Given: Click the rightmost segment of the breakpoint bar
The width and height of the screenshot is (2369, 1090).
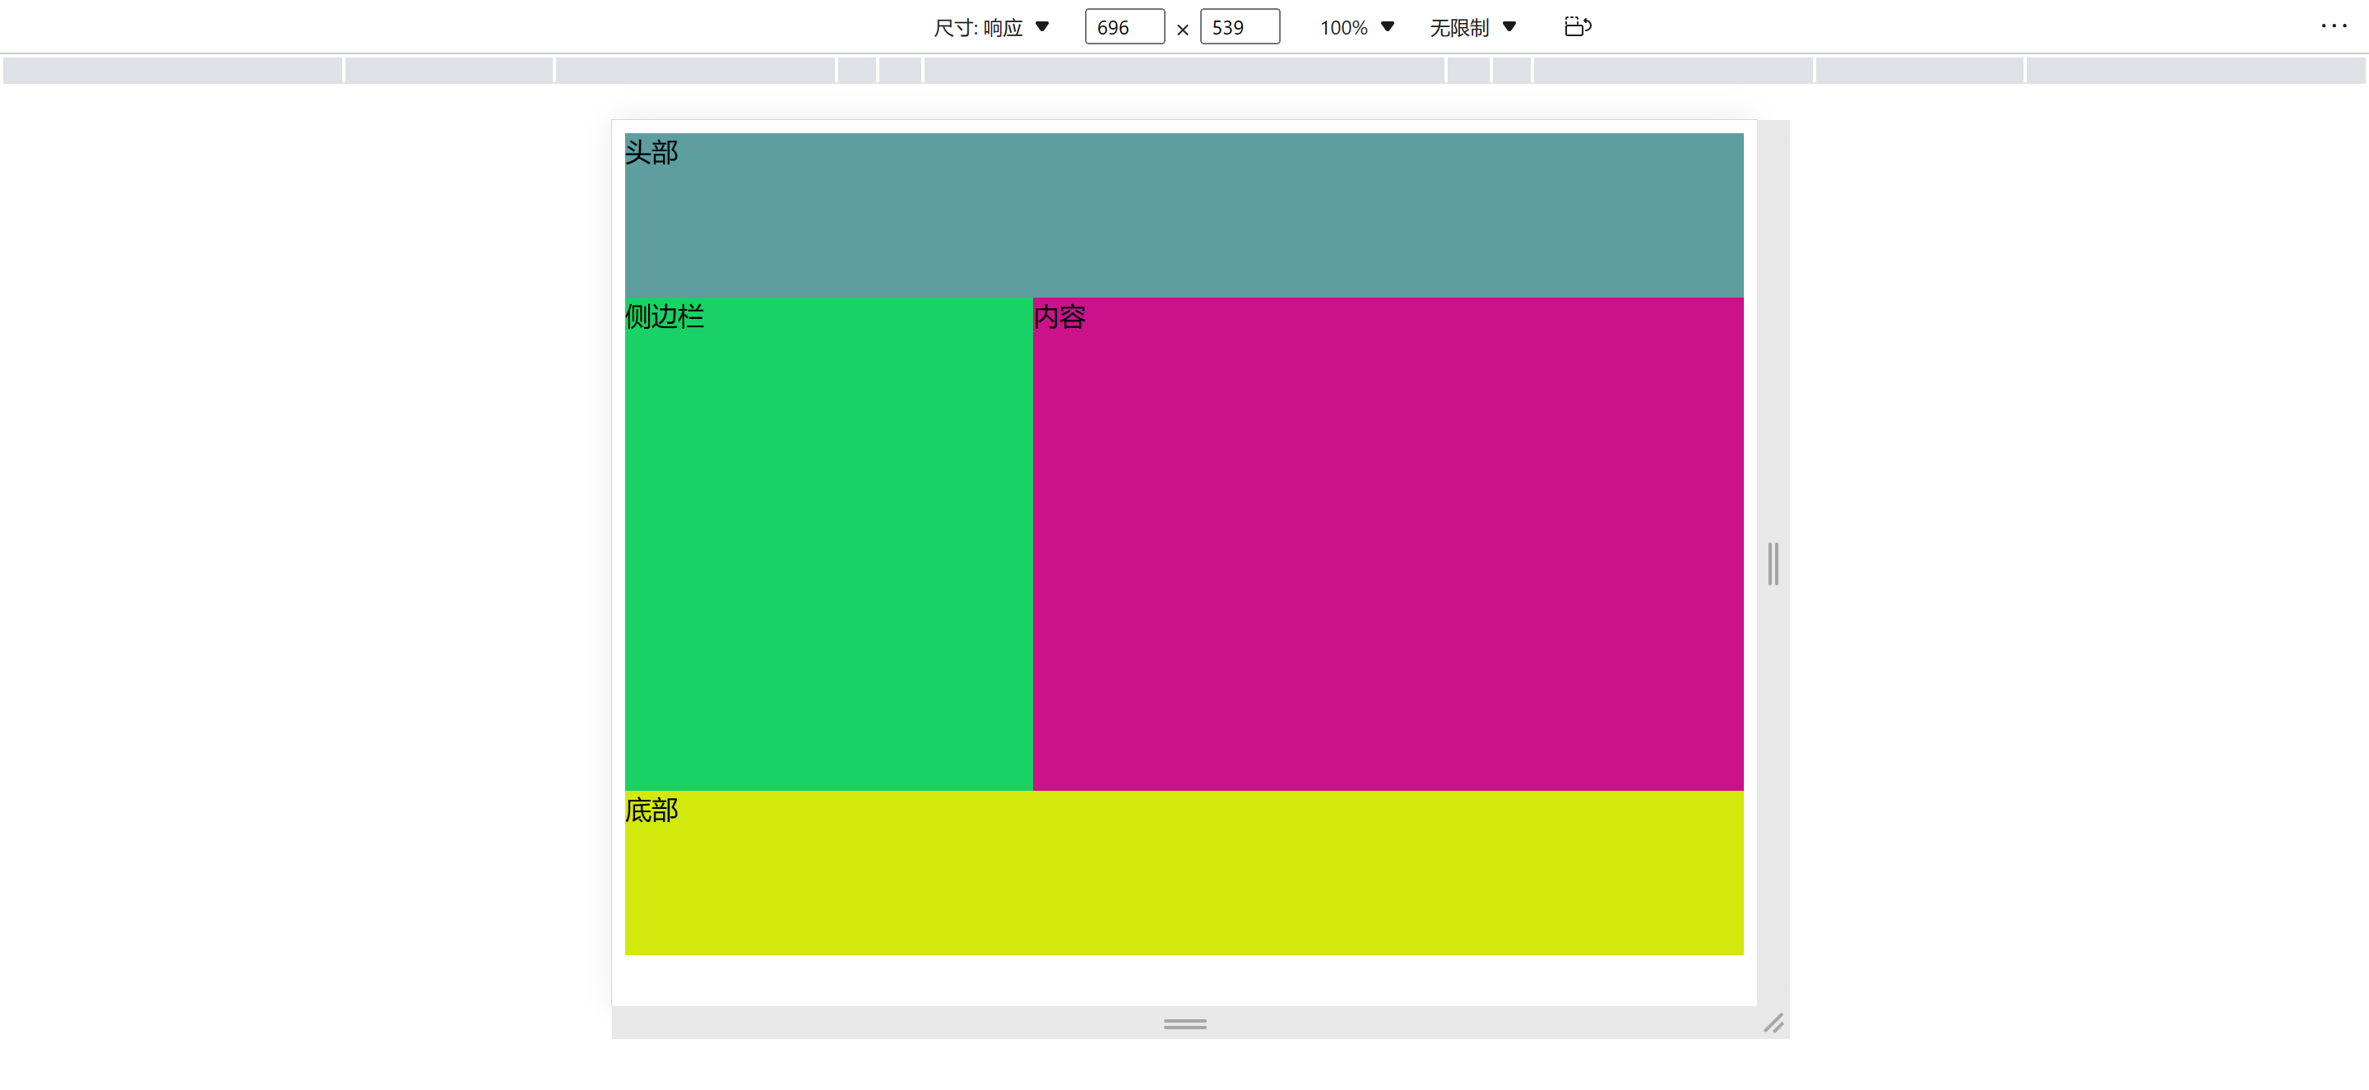Looking at the screenshot, I should coord(2195,70).
